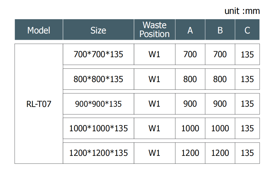Select the 900*900*135 size cell
The image size is (273, 176).
[x=98, y=104]
